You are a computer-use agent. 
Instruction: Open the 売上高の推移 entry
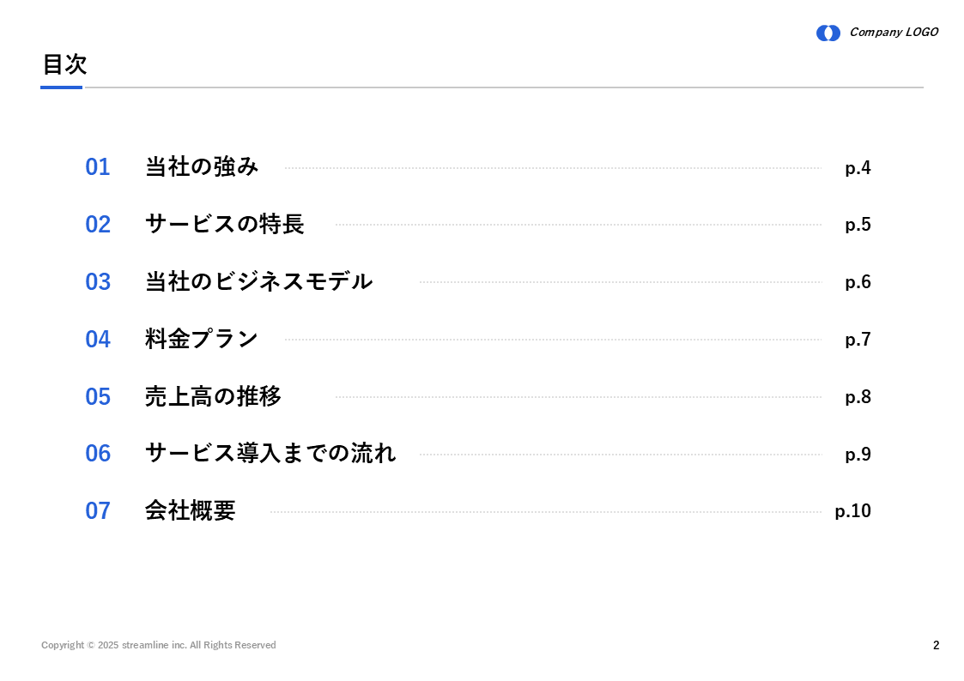pos(214,397)
